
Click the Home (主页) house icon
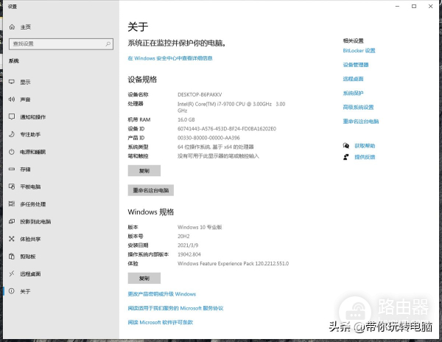pos(12,27)
